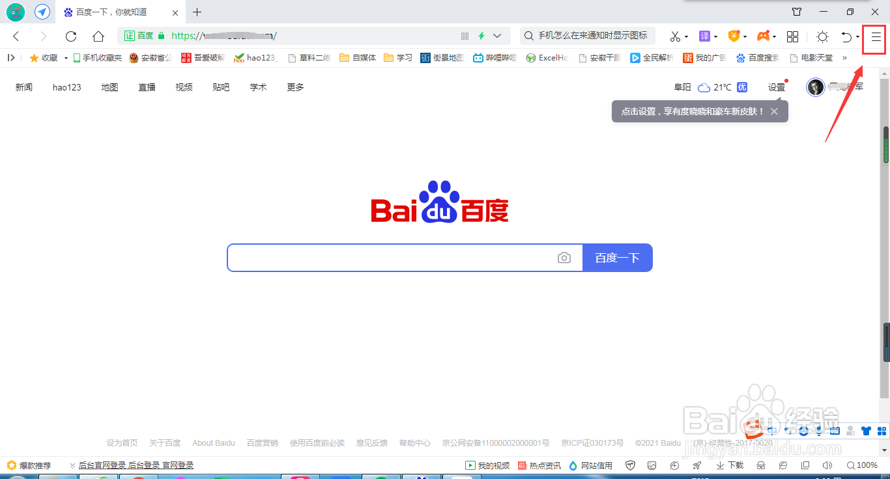
Task: Open the 收藏 favorites star bookmark
Action: pyautogui.click(x=43, y=57)
